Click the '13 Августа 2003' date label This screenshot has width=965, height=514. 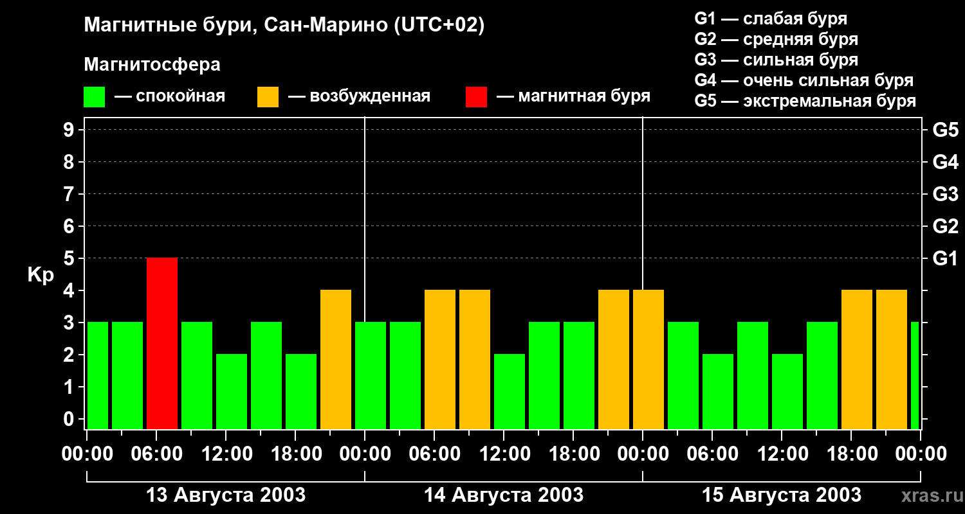(x=226, y=495)
